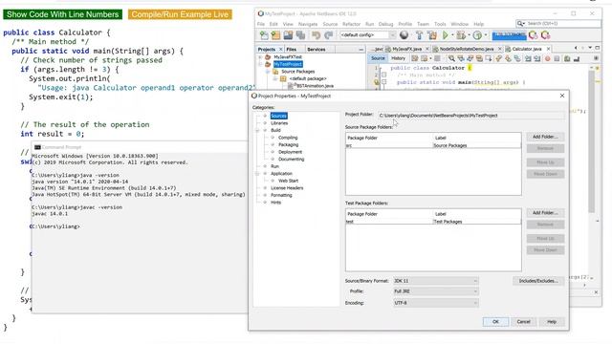Close the Projects panel tab

280,50
